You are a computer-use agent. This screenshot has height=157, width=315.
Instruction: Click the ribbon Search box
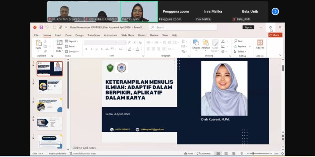(183, 28)
